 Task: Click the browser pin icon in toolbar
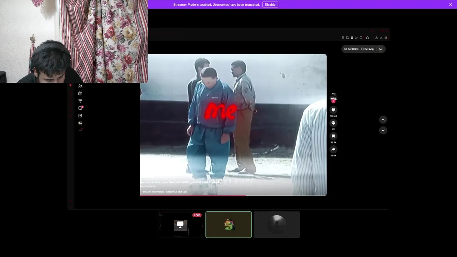(343, 37)
